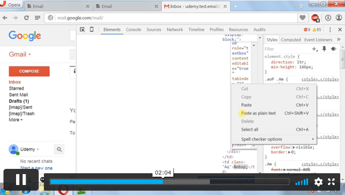Expand the More labels dropdown
The image size is (345, 195).
[16, 120]
